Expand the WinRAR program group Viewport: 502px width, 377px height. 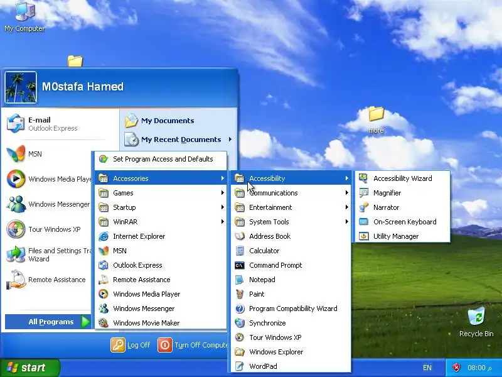(161, 222)
